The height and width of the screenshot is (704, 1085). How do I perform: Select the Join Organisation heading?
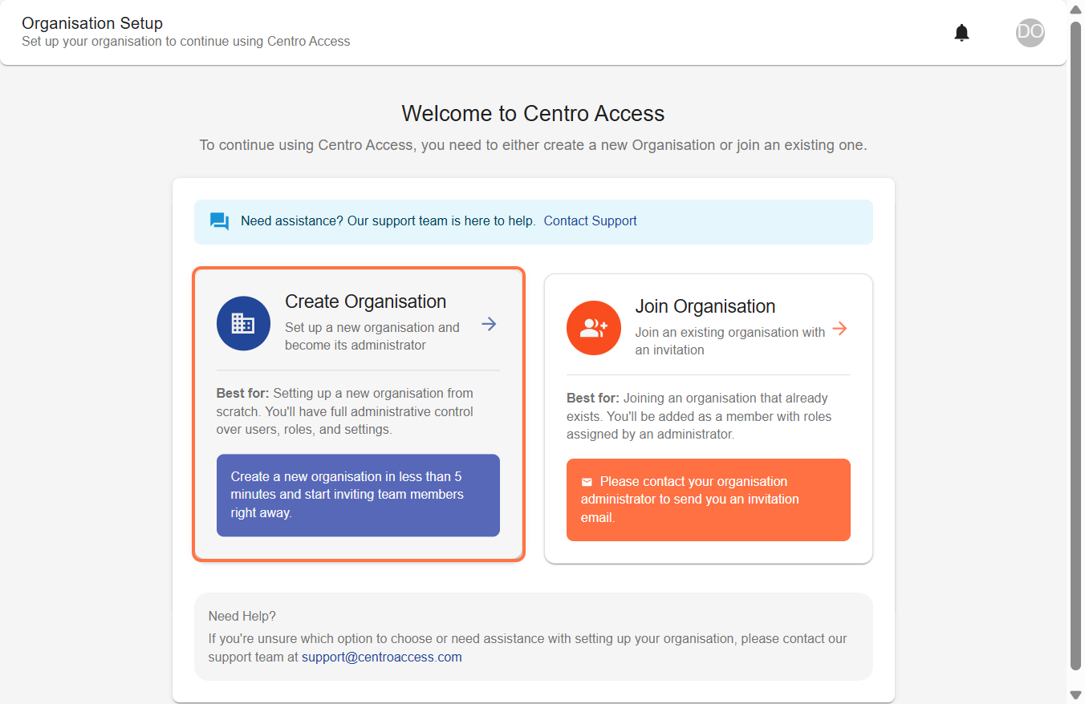click(705, 306)
